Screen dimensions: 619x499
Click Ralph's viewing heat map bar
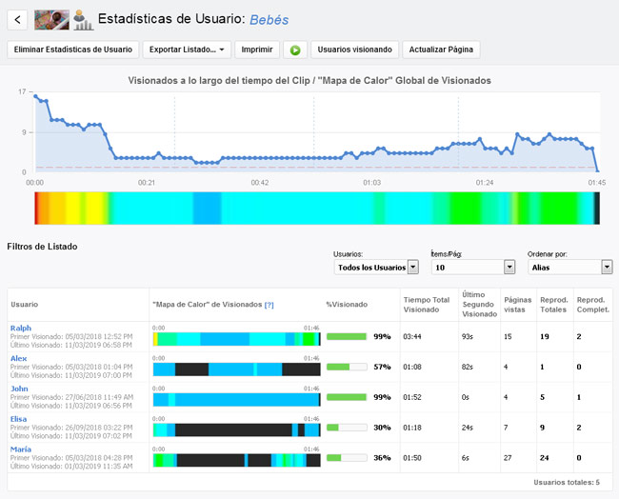[x=237, y=339]
